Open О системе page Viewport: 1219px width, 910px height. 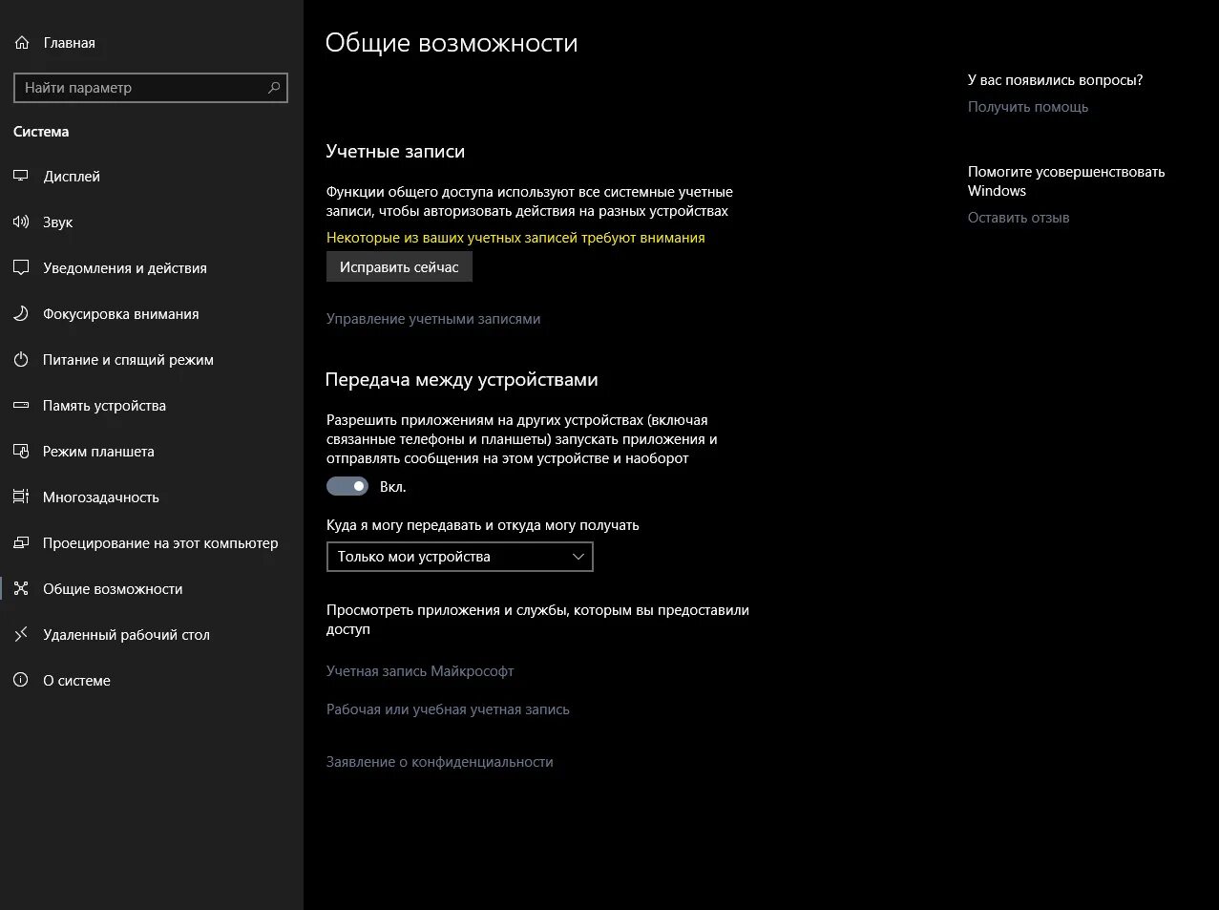click(x=152, y=681)
